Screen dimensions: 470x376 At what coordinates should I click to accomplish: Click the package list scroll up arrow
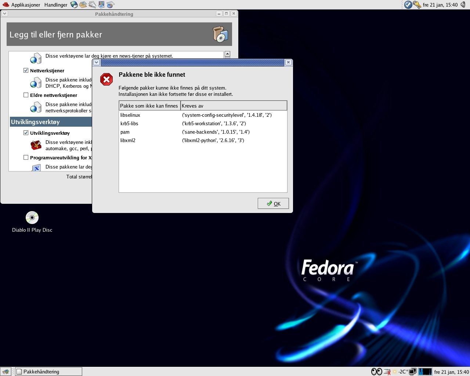[227, 54]
